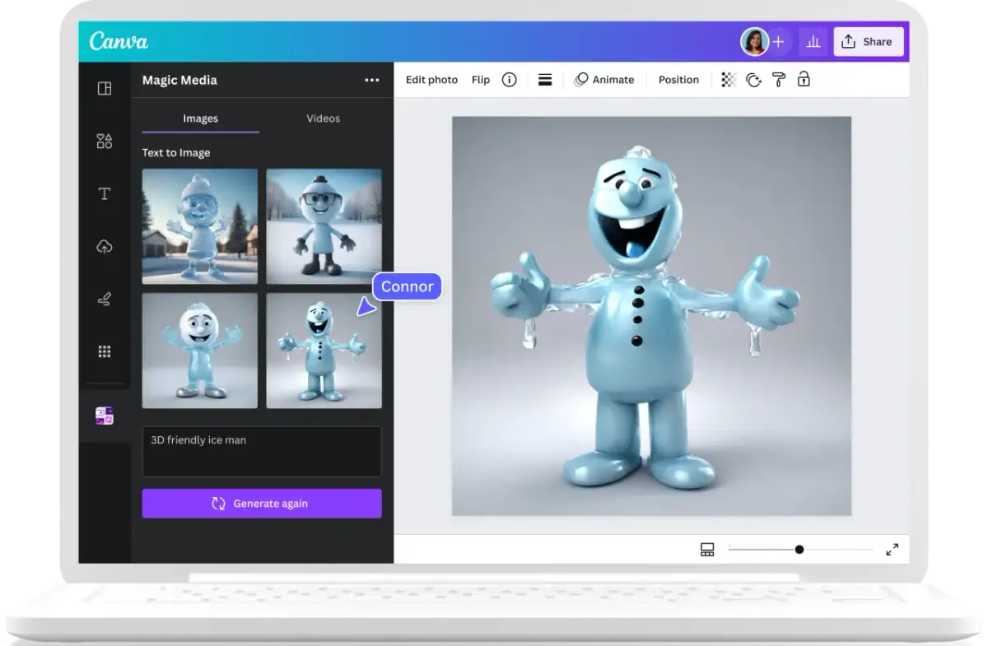
Task: Open the Apps grid sidebar icon
Action: coord(105,352)
